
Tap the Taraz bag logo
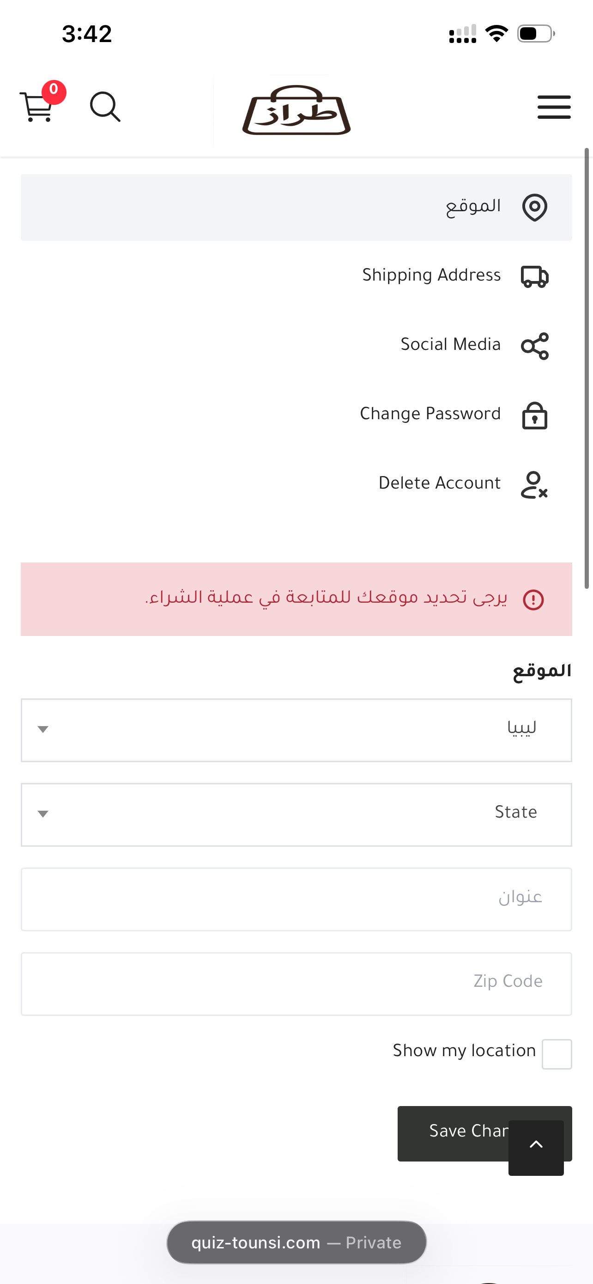(x=296, y=110)
